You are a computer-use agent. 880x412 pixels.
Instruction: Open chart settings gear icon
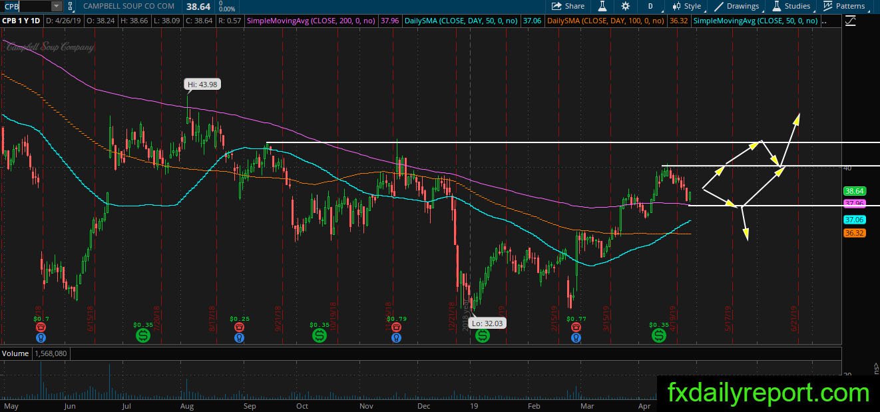tap(625, 6)
